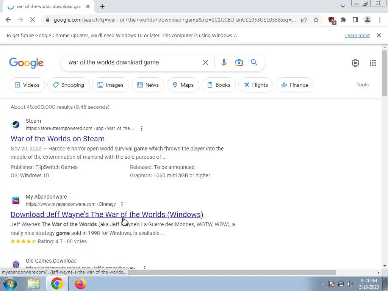Switch to News results

coord(148,85)
